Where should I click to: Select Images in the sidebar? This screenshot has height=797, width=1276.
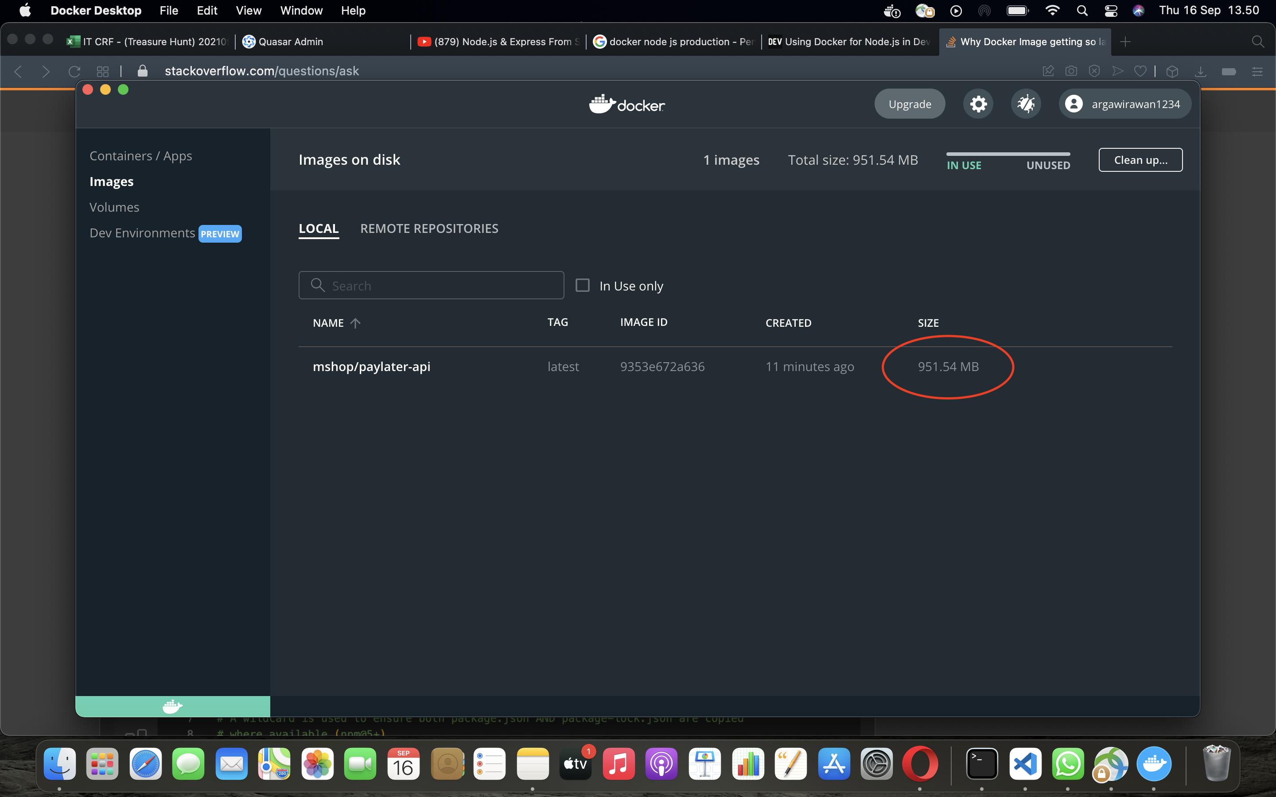point(111,182)
